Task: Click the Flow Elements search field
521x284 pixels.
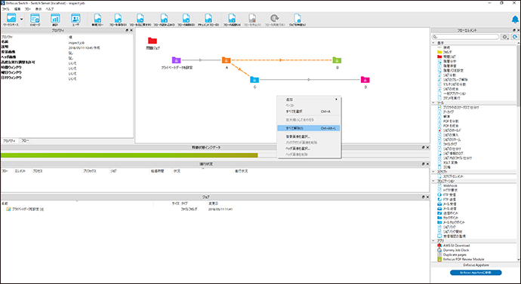Action: (x=465, y=37)
